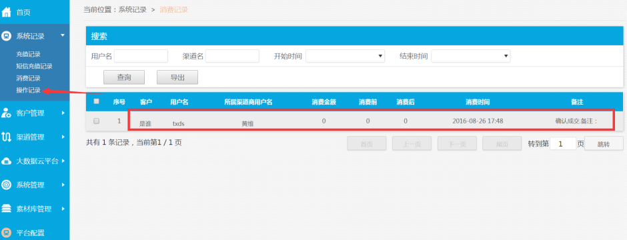This screenshot has width=627, height=240.
Task: Click the 渠道管理 arrows icon
Action: 7,137
